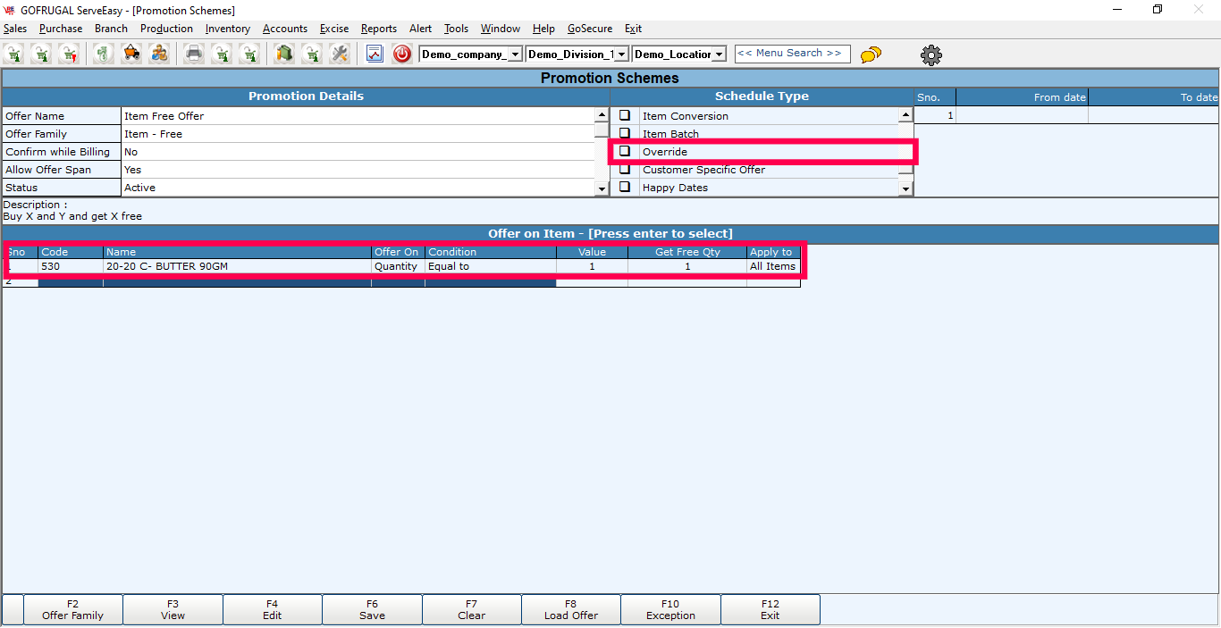The height and width of the screenshot is (628, 1221).
Task: Open the yellow chat bubbles icon
Action: pos(871,54)
